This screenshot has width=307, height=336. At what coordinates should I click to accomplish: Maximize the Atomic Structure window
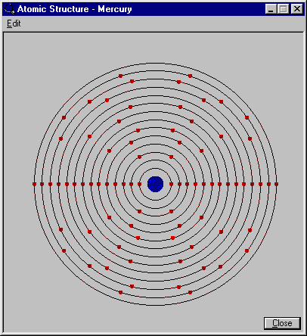(x=284, y=9)
